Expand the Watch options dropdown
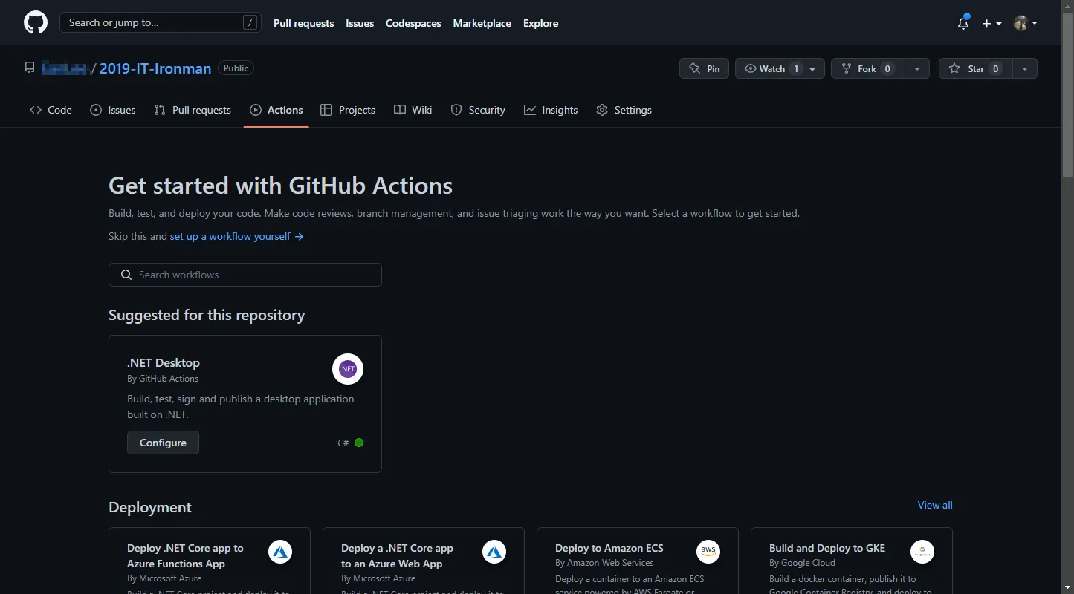The height and width of the screenshot is (594, 1074). (812, 68)
